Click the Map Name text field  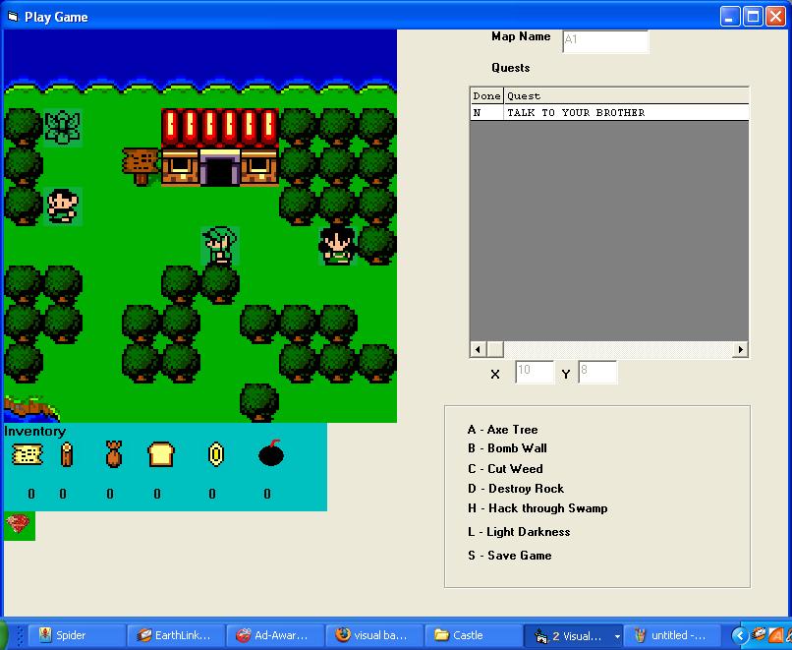pos(605,40)
